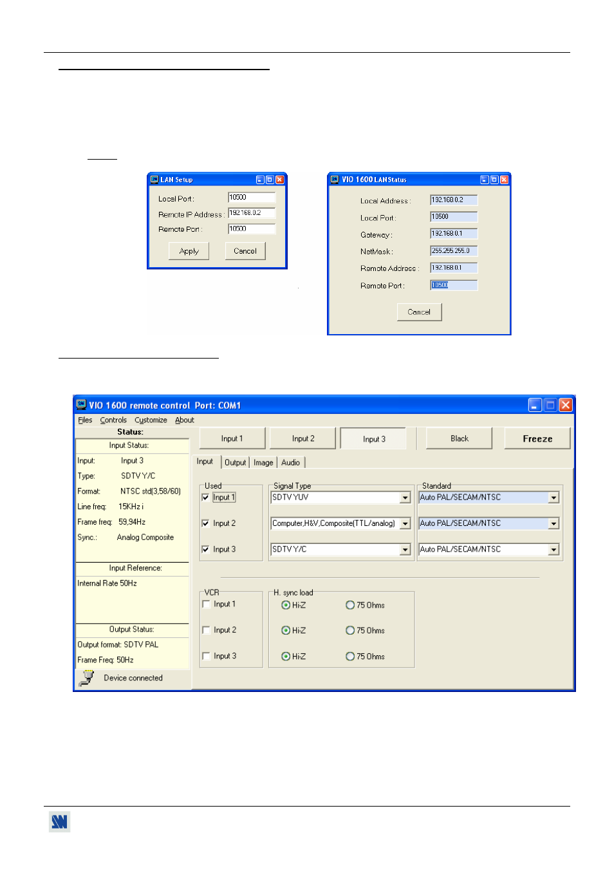The image size is (614, 869).
Task: Select the Input 3 source button
Action: coord(373,438)
